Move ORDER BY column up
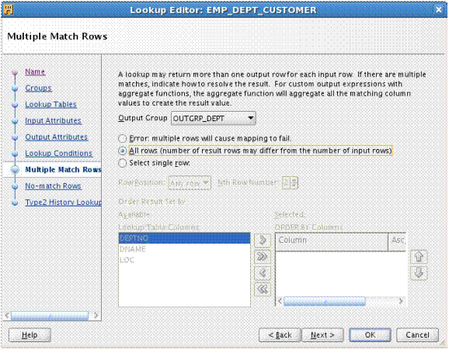449x350 pixels. coord(419,256)
